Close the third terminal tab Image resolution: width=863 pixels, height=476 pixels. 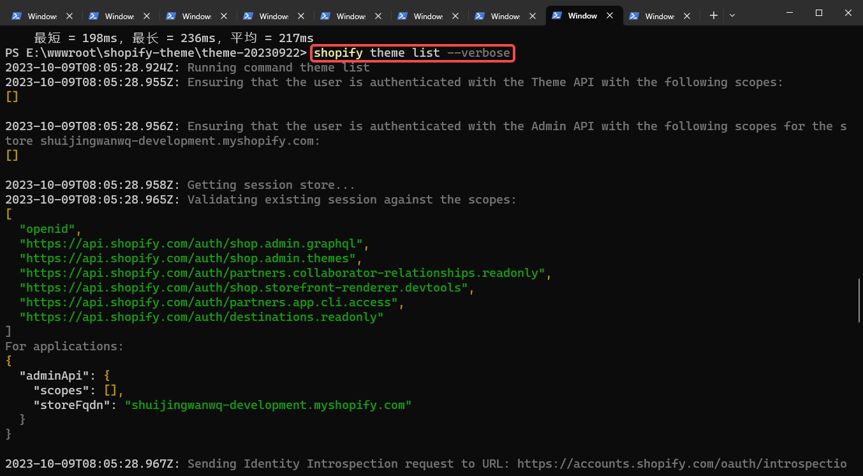point(223,16)
